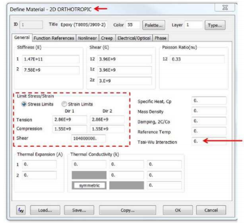Open the Function References tab
The width and height of the screenshot is (244, 223).
tap(54, 38)
